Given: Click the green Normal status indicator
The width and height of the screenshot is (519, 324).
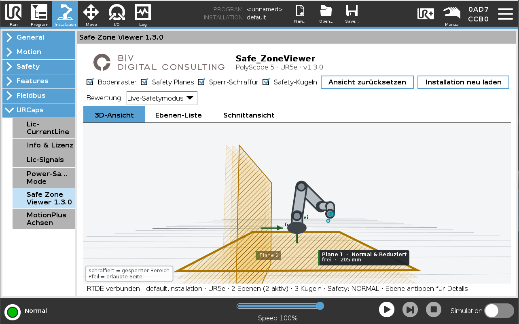Looking at the screenshot, I should point(13,311).
